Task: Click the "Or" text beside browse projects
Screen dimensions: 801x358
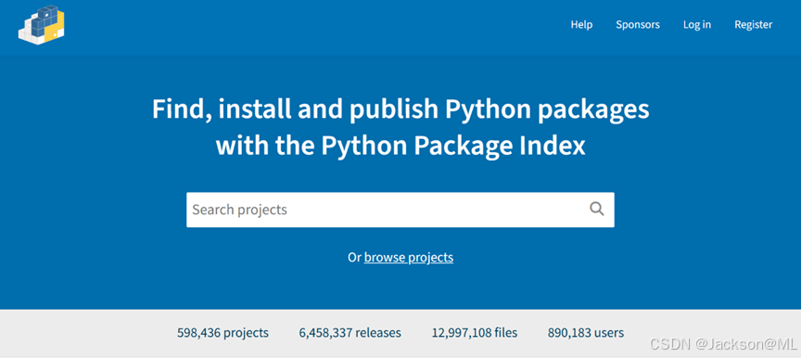Action: click(x=354, y=258)
